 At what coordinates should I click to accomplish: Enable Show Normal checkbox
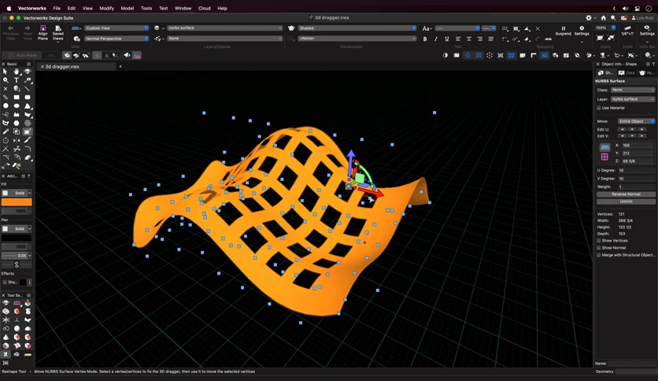(599, 248)
